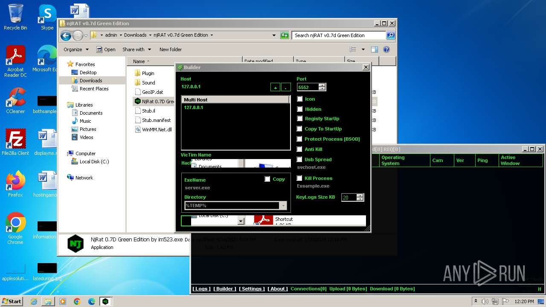The height and width of the screenshot is (307, 546).
Task: Select NjRat 0.7D Green Edition executable
Action: tap(154, 101)
